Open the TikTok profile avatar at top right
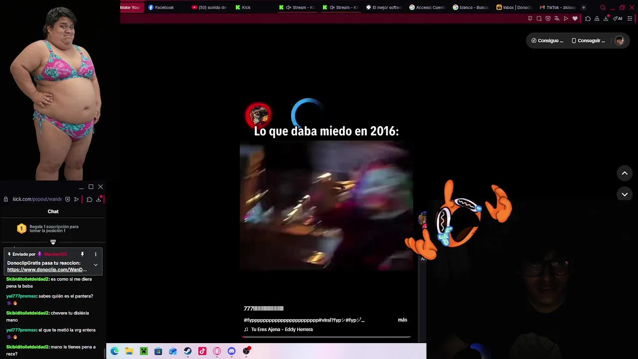 pyautogui.click(x=620, y=41)
